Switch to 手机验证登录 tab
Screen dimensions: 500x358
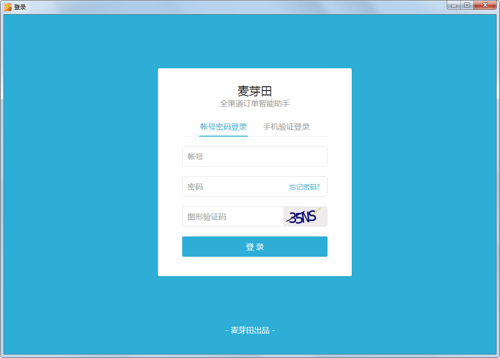286,127
